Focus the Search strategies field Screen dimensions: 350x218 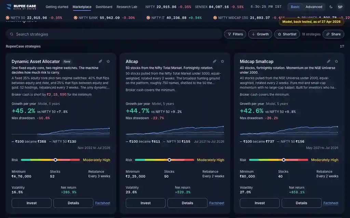114,34
